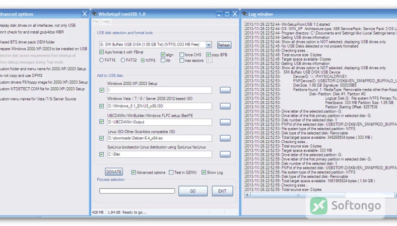Select custom NTDETECT.COM file option
The width and height of the screenshot is (397, 226).
(x=42, y=89)
